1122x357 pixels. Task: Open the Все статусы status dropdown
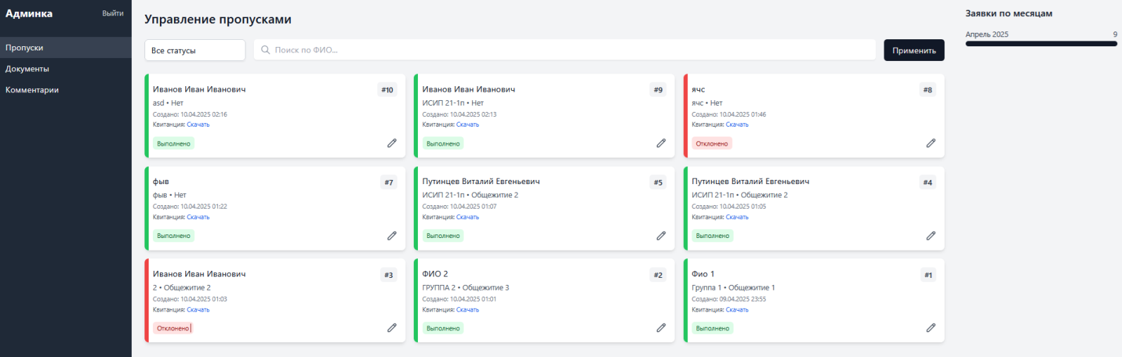pos(195,50)
